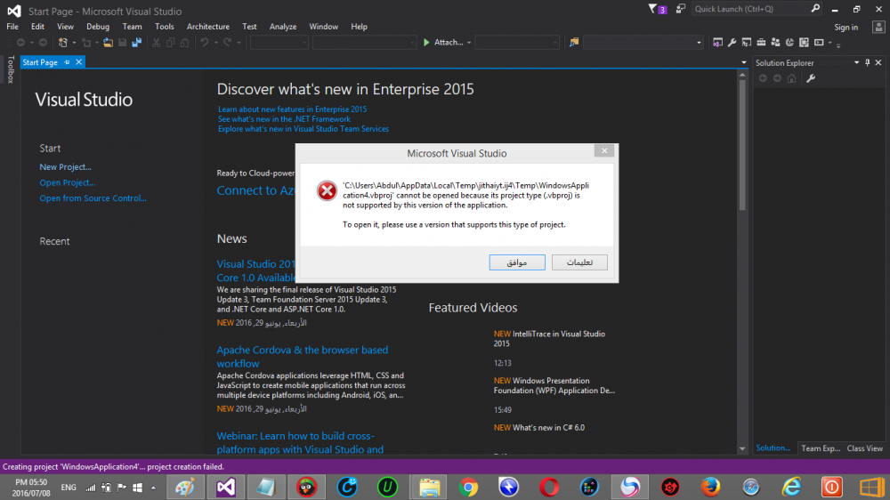Image resolution: width=890 pixels, height=500 pixels.
Task: Open the IntelliTrace in Visual Studio 2015 video
Action: pyautogui.click(x=549, y=339)
